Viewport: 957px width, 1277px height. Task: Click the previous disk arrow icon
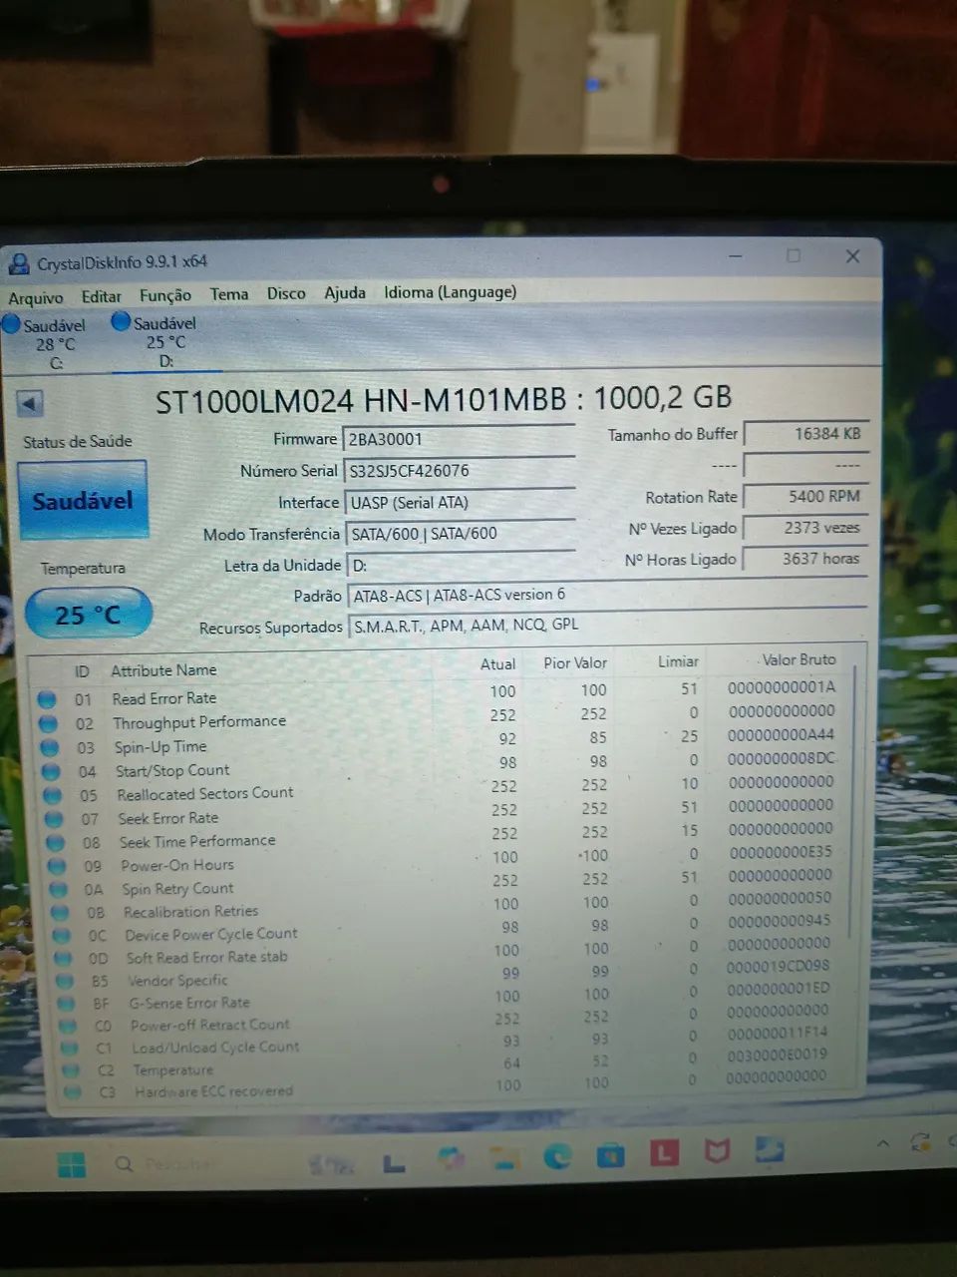tap(30, 404)
